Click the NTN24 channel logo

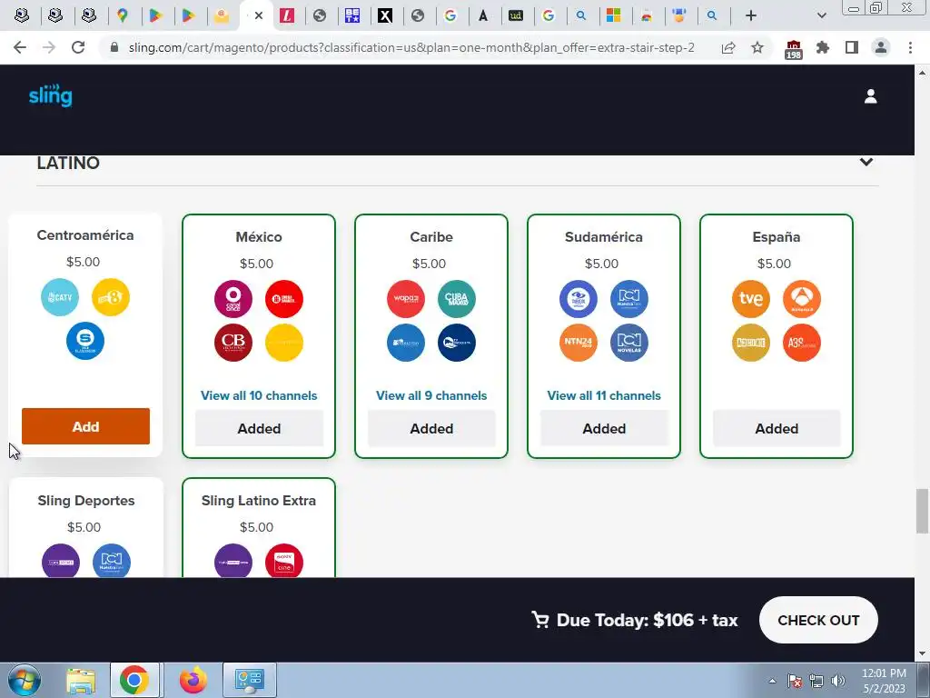[x=579, y=343]
